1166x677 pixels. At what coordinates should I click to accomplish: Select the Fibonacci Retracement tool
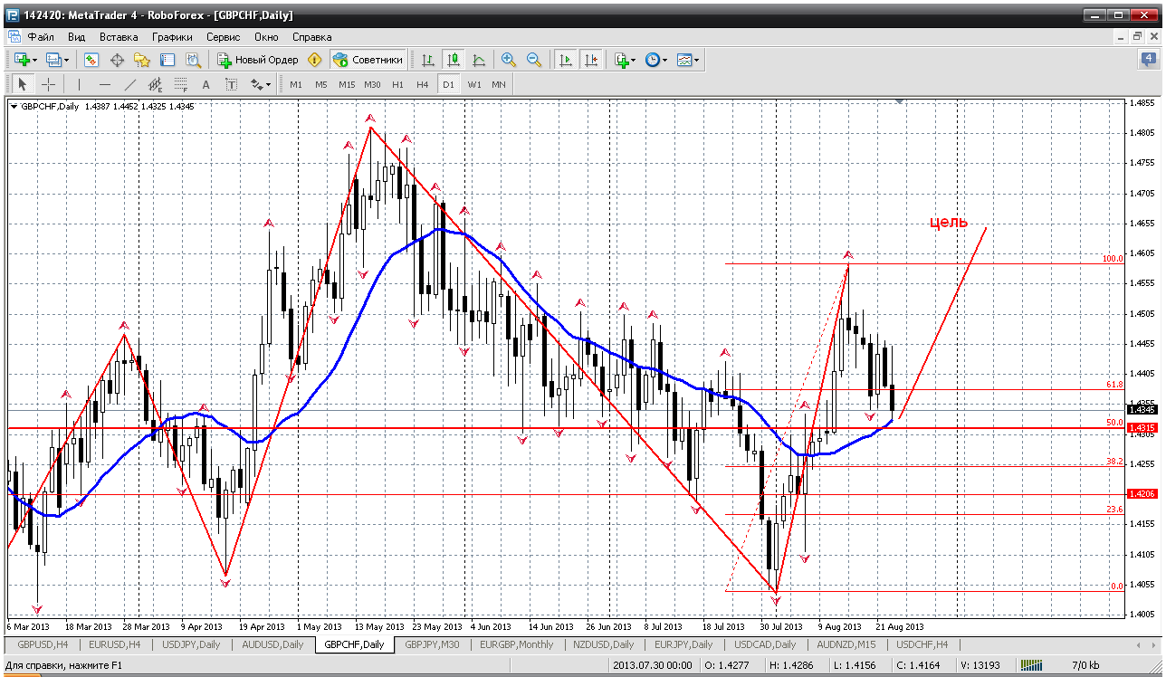[180, 84]
